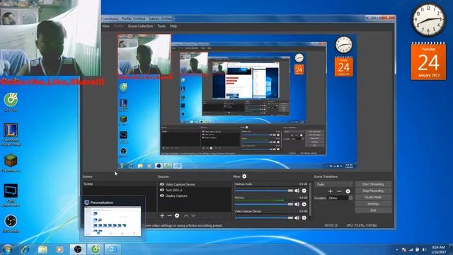Viewport: 453px width, 255px height.
Task: Open the Scene Collection menu
Action: tap(140, 26)
